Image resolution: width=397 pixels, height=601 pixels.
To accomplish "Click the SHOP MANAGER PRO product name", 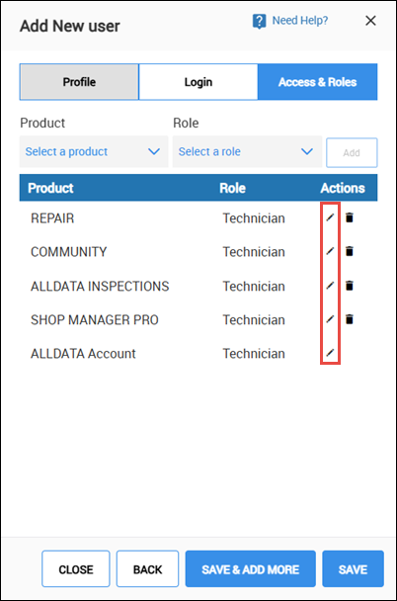I will point(95,319).
